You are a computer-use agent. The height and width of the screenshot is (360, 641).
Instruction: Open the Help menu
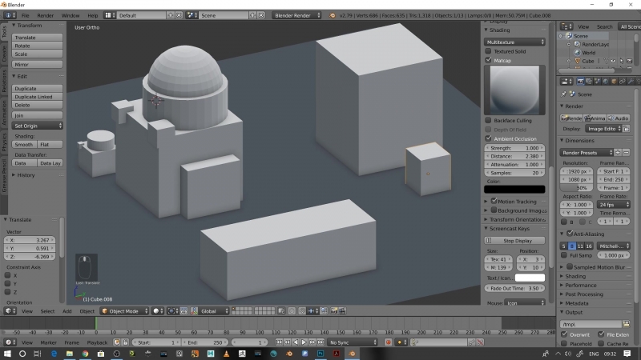93,15
